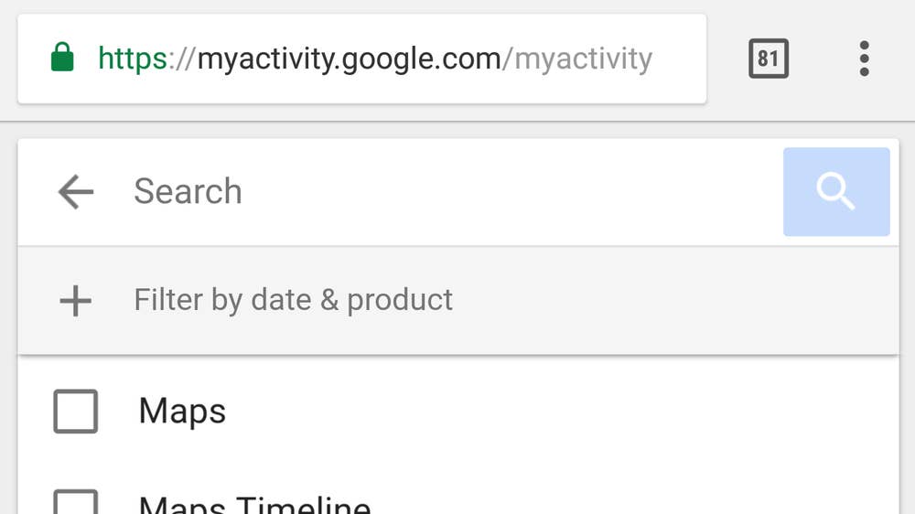Viewport: 915px width, 514px height.
Task: Click the gray /myactivity URL path
Action: [577, 59]
